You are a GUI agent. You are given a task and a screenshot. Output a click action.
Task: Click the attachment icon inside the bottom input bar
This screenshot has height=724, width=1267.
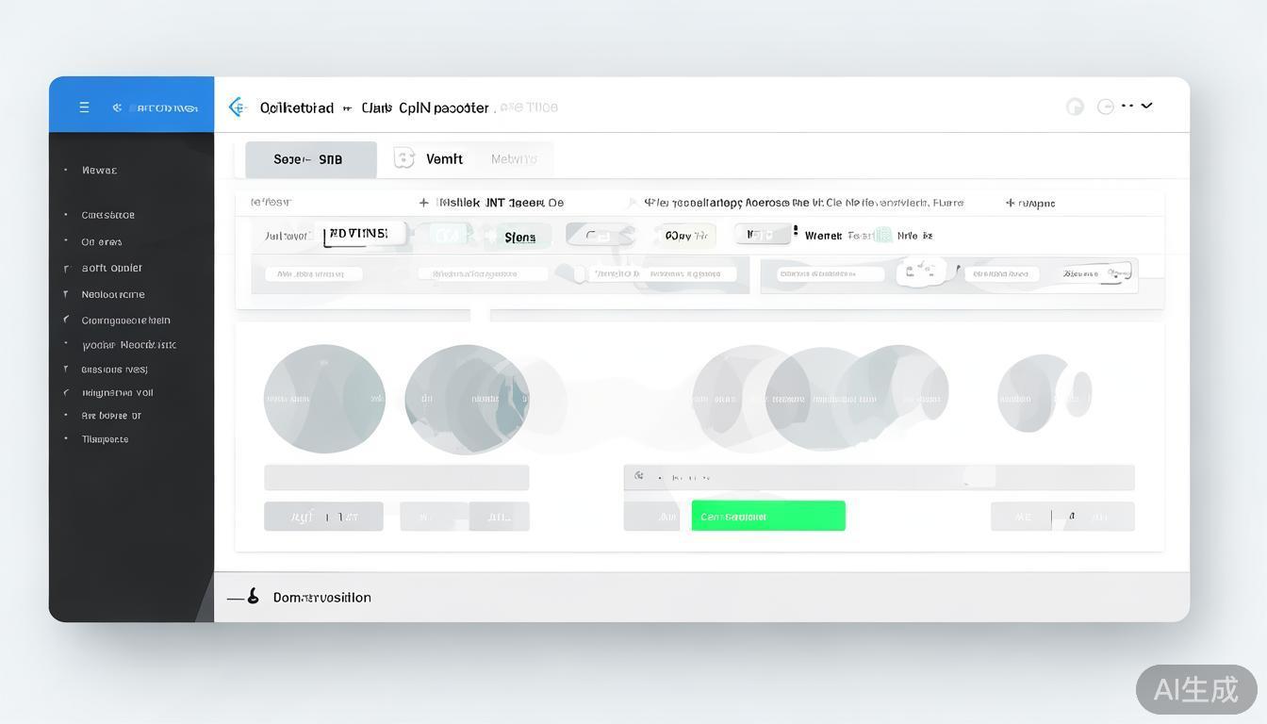coord(639,476)
